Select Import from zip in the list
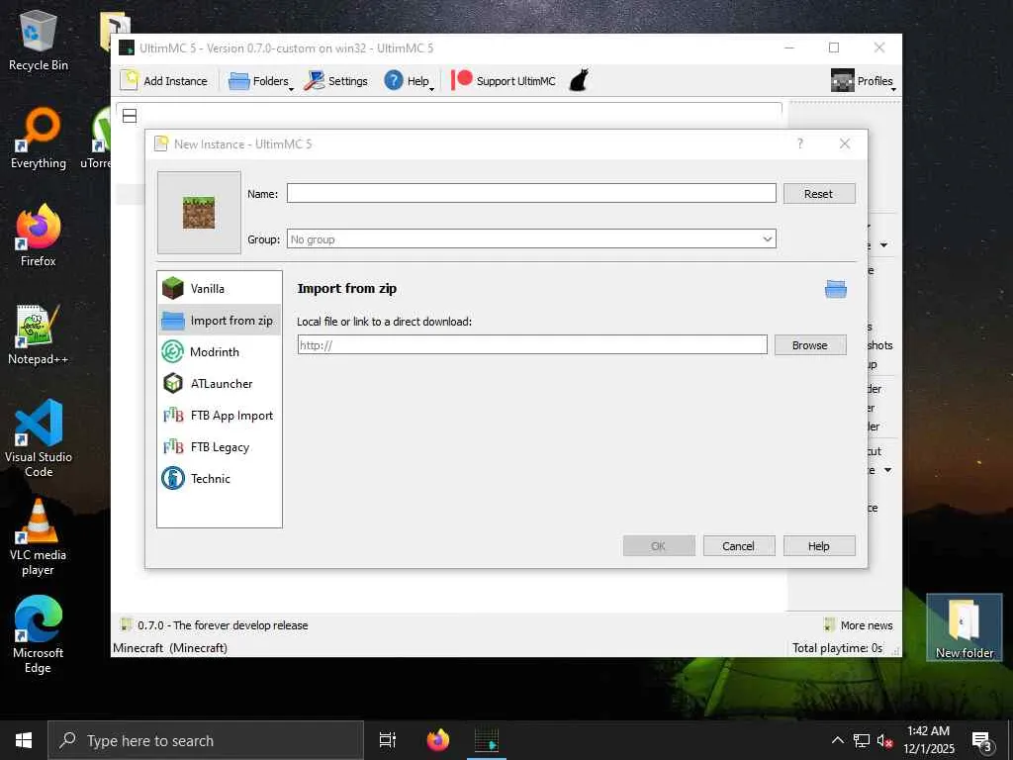The height and width of the screenshot is (760, 1013). coord(219,320)
